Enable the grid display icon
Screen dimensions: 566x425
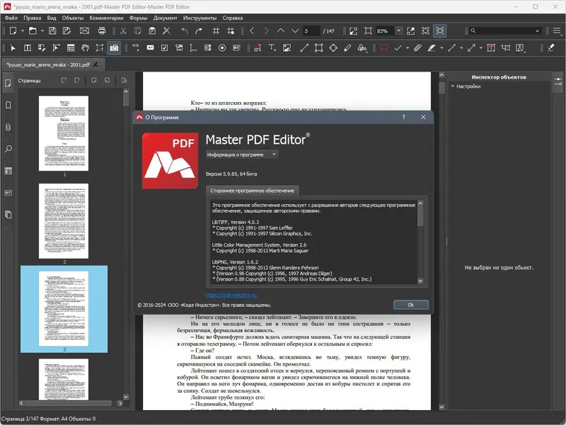217,30
